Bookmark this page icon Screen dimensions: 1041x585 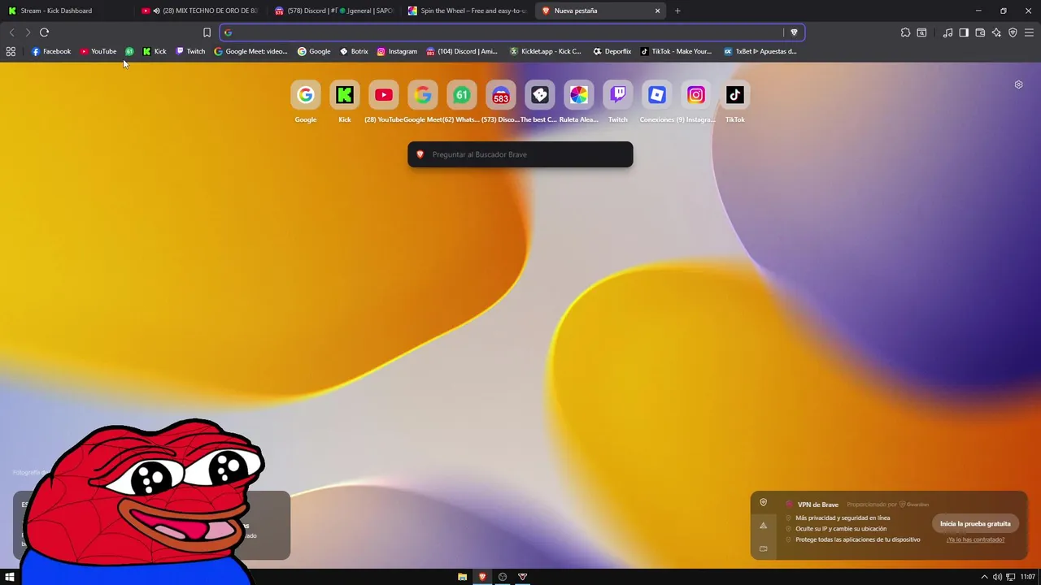pos(207,32)
